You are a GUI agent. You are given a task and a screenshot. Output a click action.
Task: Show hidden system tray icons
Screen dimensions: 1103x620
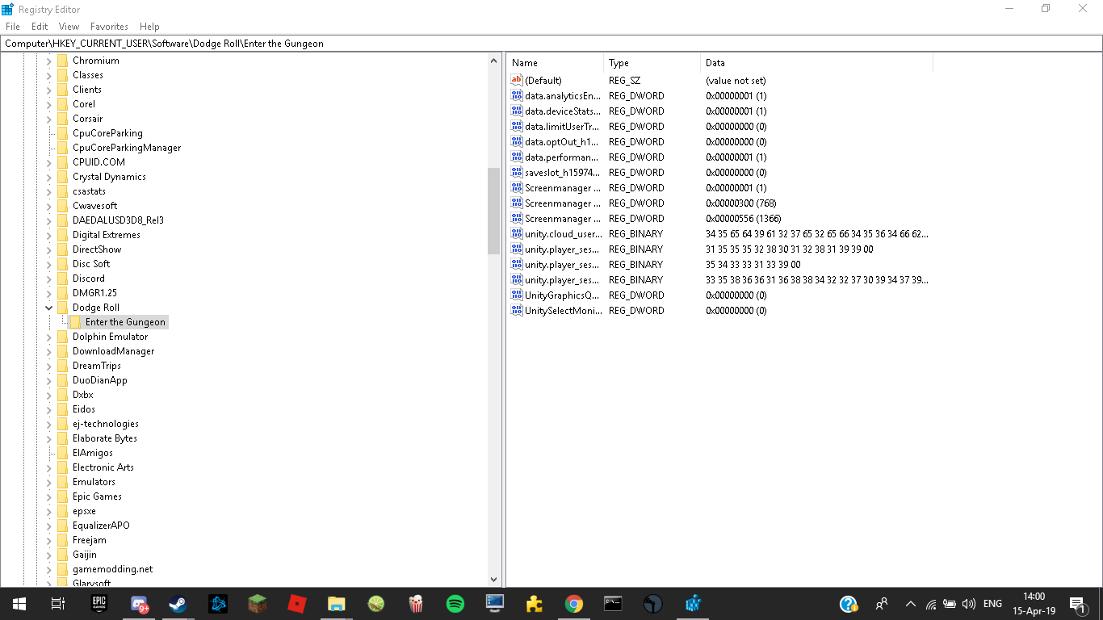[911, 604]
